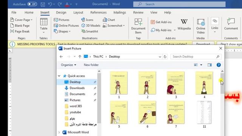
Task: Switch to the Design tab
Action: point(61,12)
